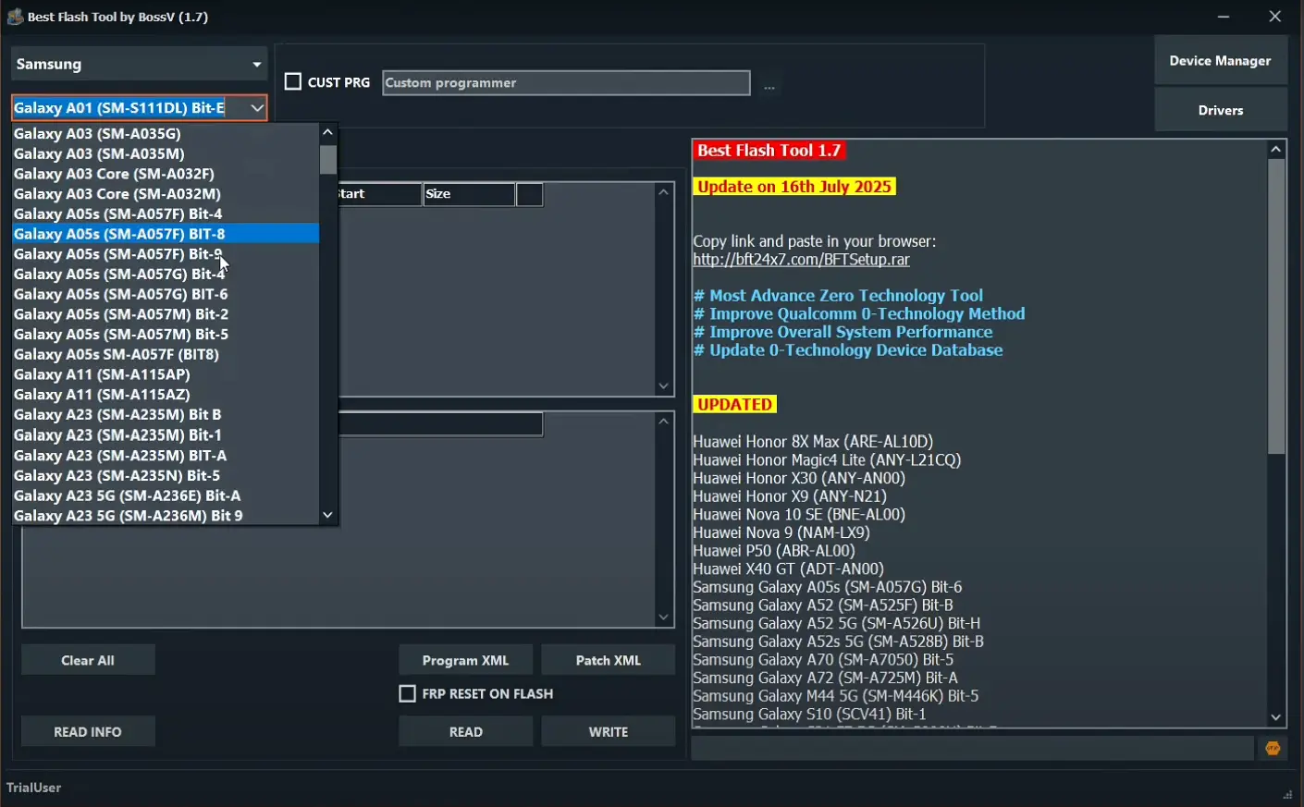The height and width of the screenshot is (807, 1304).
Task: Choose Galaxy A05s SM-A057F (BIT8) entry
Action: pyautogui.click(x=166, y=354)
